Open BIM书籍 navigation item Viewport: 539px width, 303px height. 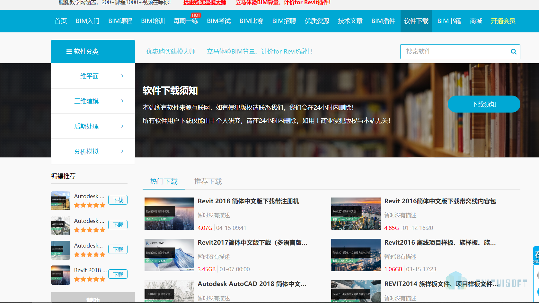click(x=449, y=21)
